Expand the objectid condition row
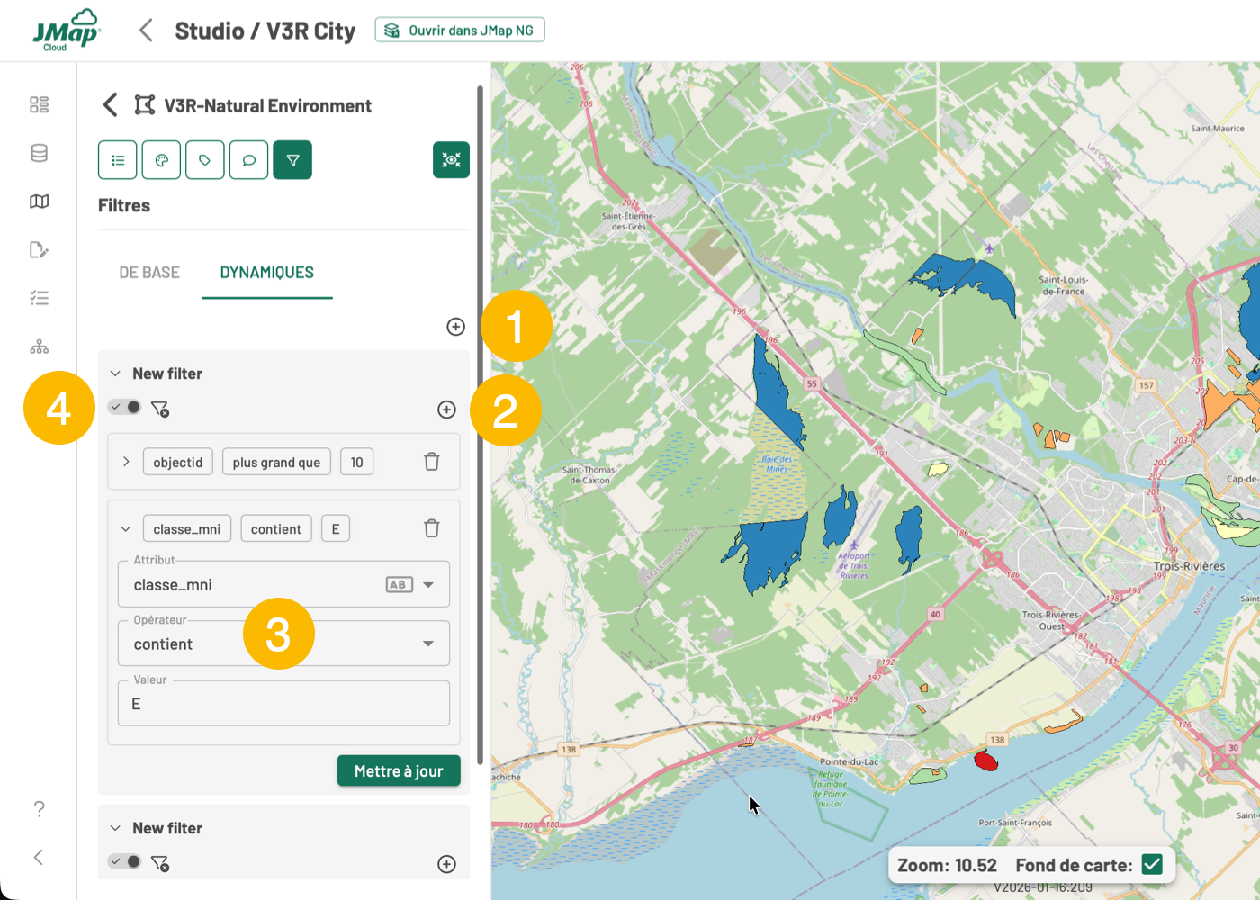Screen dimensions: 1260x900 pyautogui.click(x=126, y=462)
